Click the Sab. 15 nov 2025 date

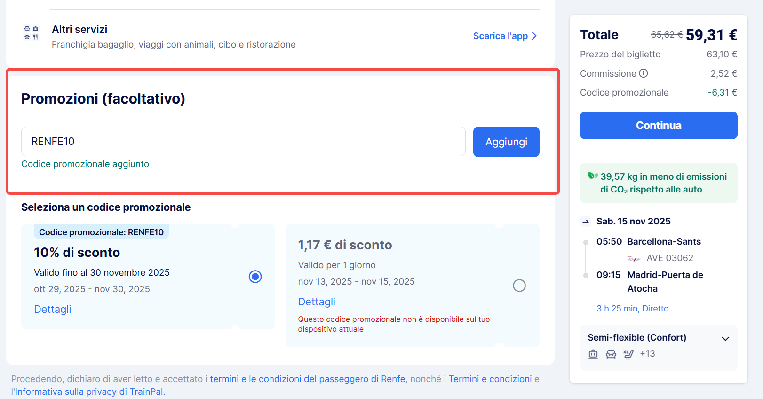[x=634, y=222]
